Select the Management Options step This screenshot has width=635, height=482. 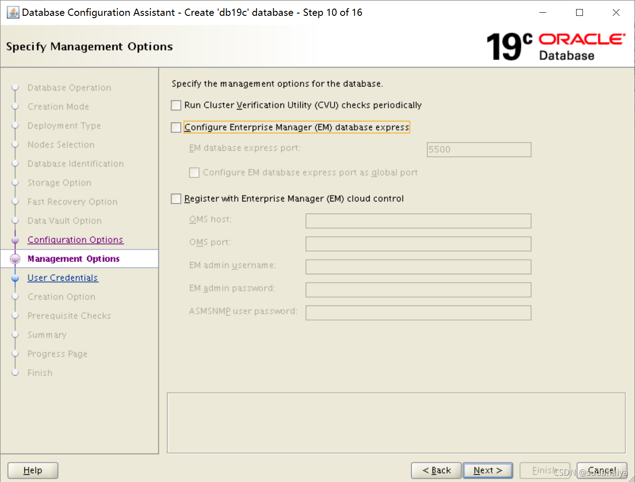(x=73, y=259)
